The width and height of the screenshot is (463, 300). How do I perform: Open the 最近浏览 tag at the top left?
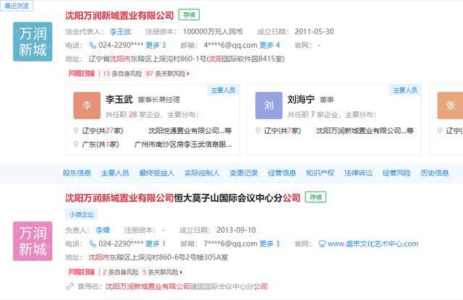pos(17,6)
